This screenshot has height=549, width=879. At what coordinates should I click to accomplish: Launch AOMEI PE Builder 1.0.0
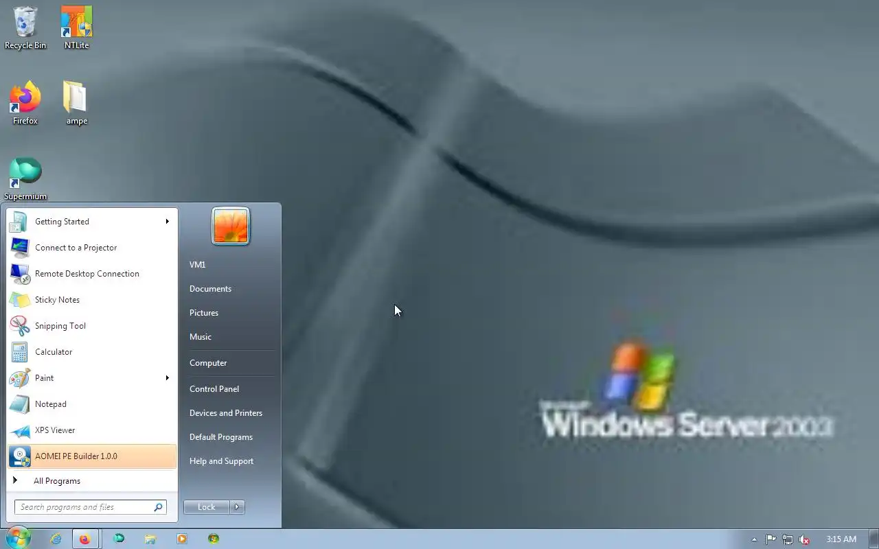coord(92,456)
